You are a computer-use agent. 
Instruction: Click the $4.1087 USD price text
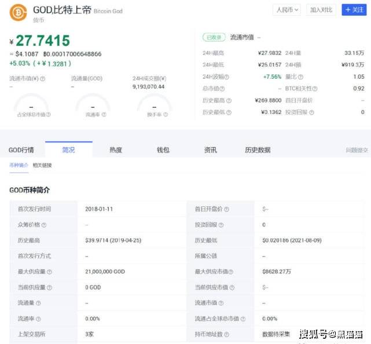pos(27,54)
